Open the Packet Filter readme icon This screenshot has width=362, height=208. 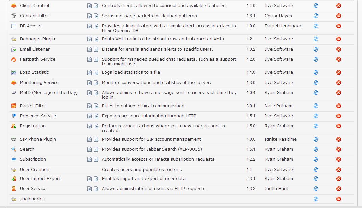[x=89, y=106]
